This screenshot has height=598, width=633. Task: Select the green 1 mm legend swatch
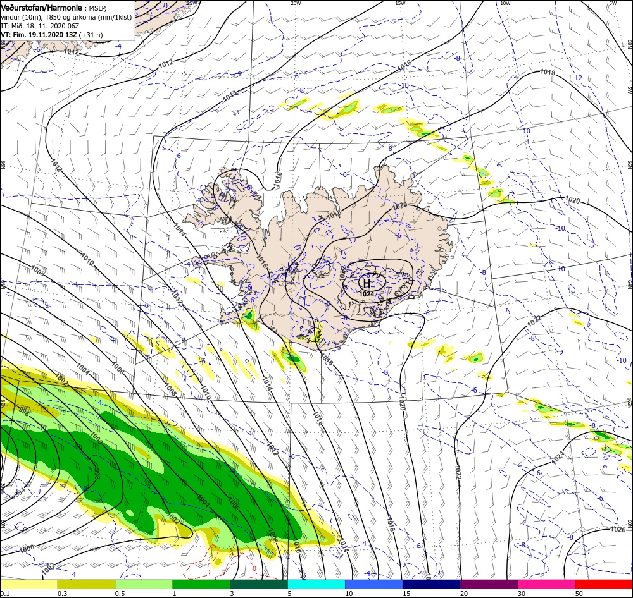click(x=201, y=584)
